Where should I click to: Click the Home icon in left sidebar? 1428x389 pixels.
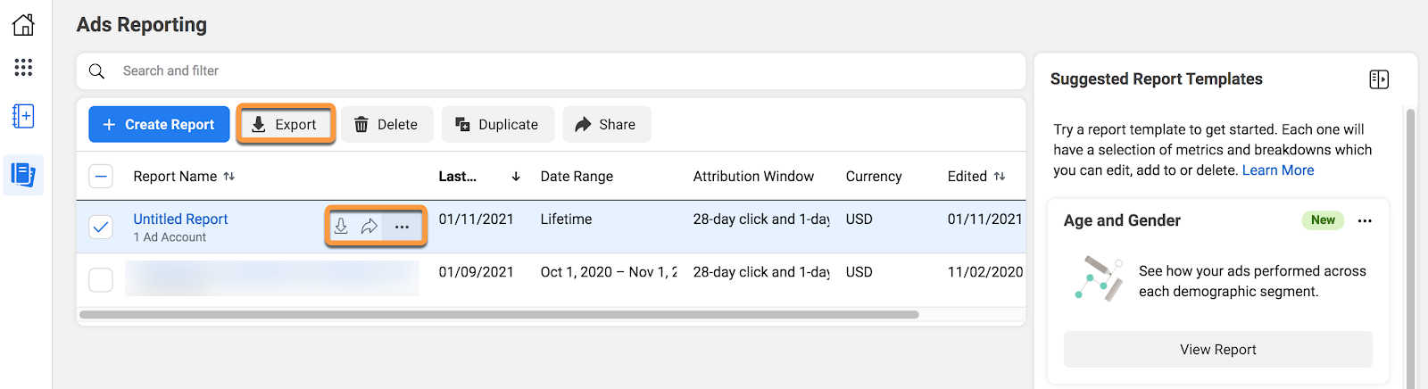[23, 24]
